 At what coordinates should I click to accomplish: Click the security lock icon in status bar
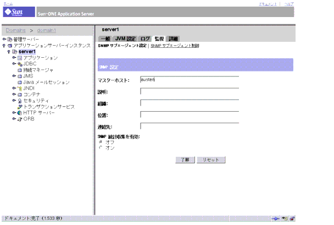pos(292,218)
